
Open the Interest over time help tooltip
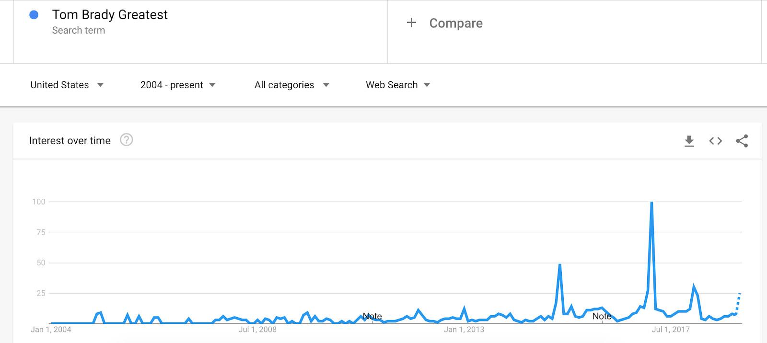coord(127,140)
